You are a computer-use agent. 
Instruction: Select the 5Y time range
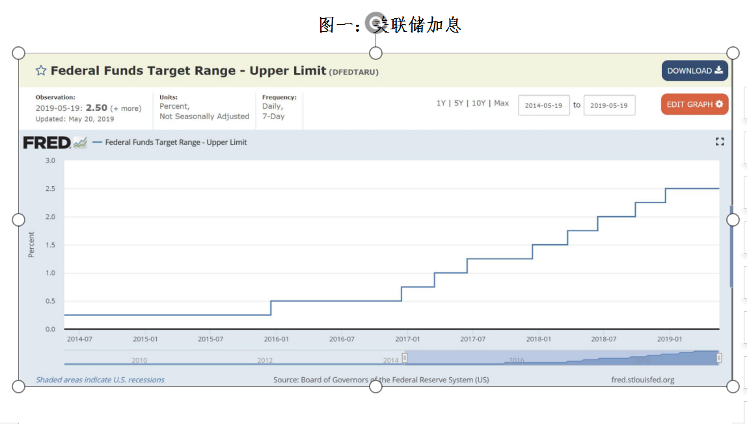459,104
